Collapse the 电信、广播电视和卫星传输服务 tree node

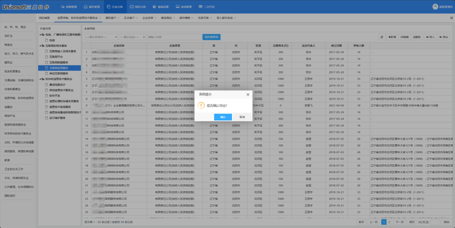40,35
